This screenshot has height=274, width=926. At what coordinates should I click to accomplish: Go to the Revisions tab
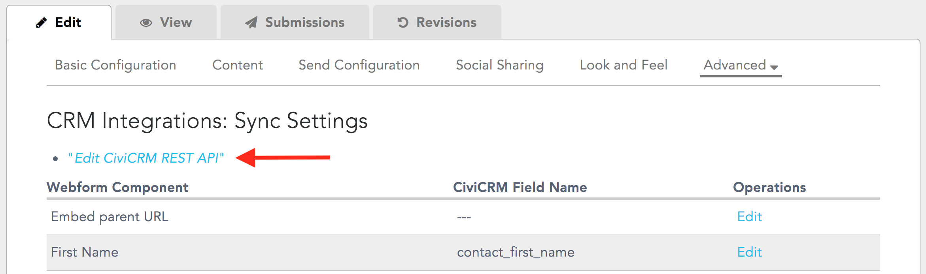(437, 22)
